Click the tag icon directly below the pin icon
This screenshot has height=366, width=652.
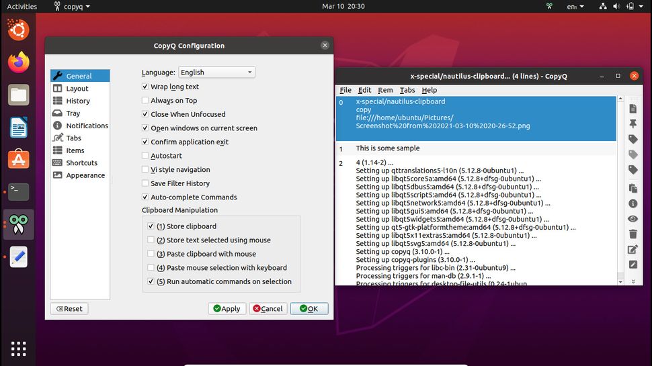click(633, 139)
